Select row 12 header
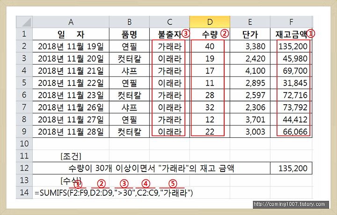The height and width of the screenshot is (215, 337). tap(24, 168)
